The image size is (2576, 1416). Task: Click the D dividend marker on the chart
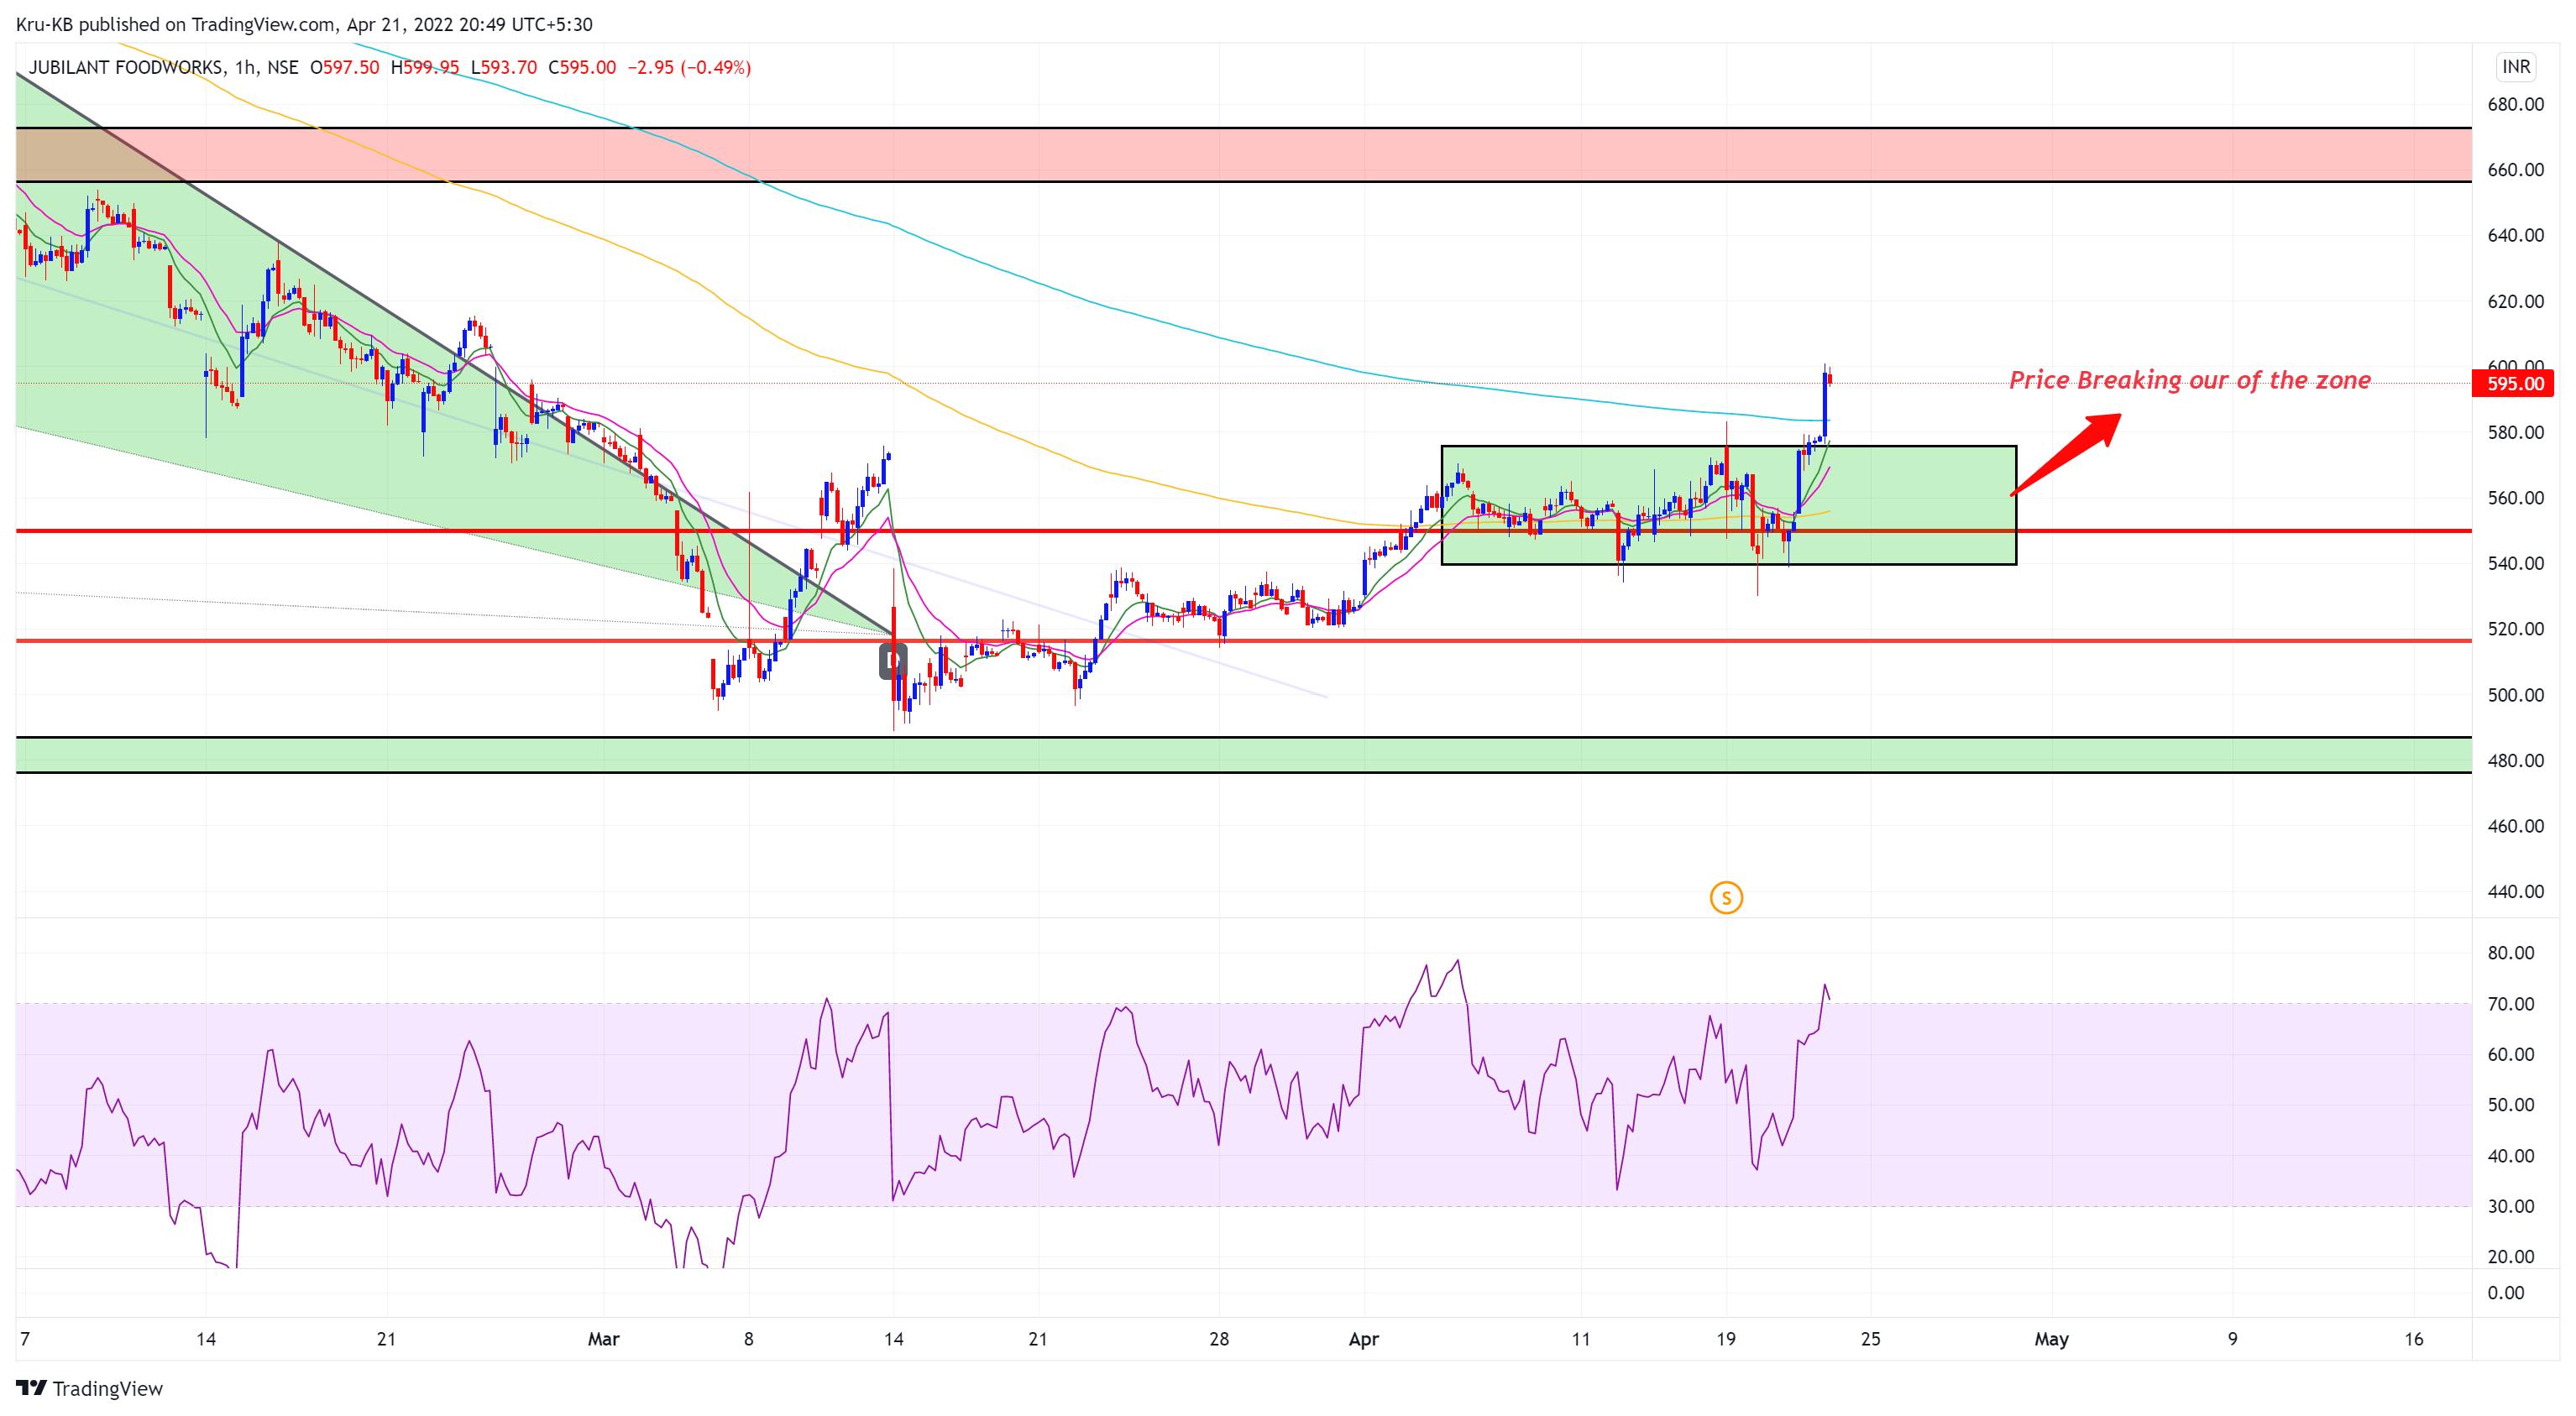click(893, 661)
